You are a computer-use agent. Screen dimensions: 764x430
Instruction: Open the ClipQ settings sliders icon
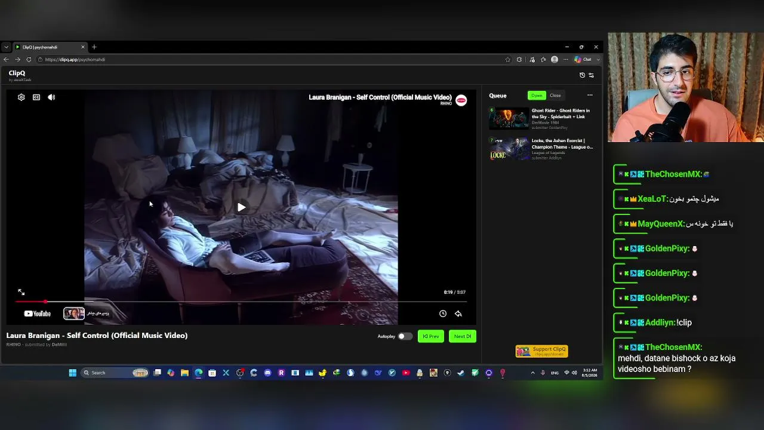[592, 75]
